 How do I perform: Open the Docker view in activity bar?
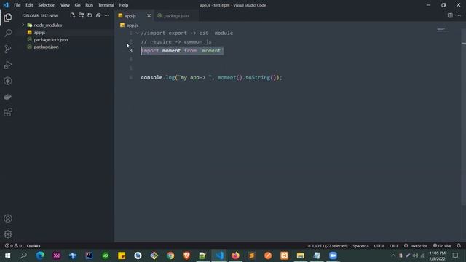[8, 97]
